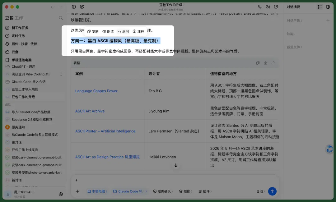Click 朗读 to read the selection aloud
This screenshot has width=336, height=202.
[108, 31]
